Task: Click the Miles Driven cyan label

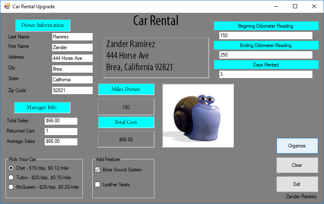Action: (126, 89)
